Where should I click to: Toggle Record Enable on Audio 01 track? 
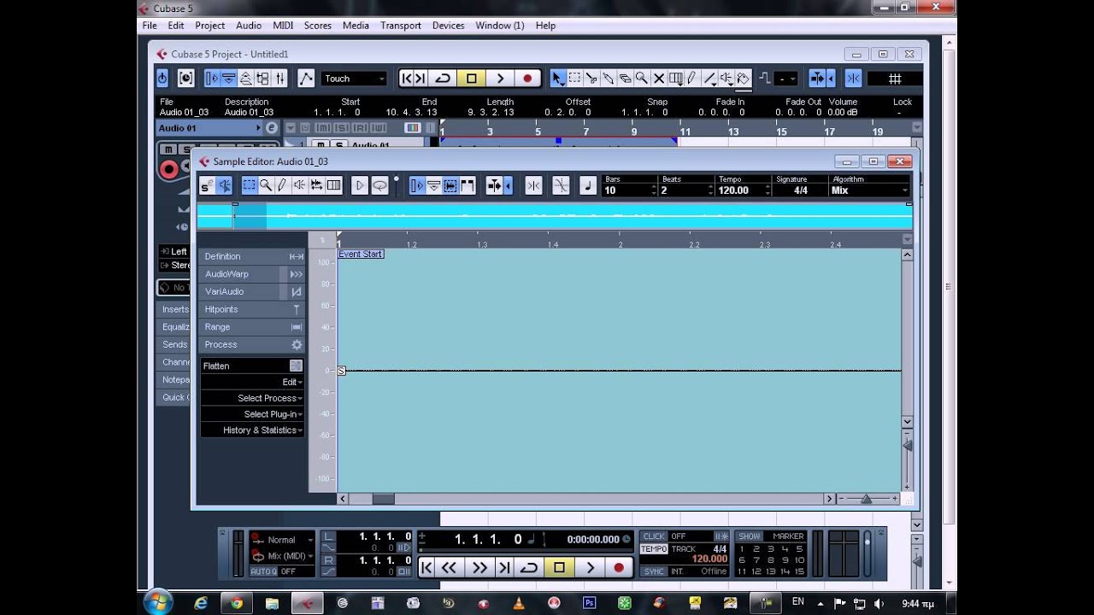[x=169, y=169]
